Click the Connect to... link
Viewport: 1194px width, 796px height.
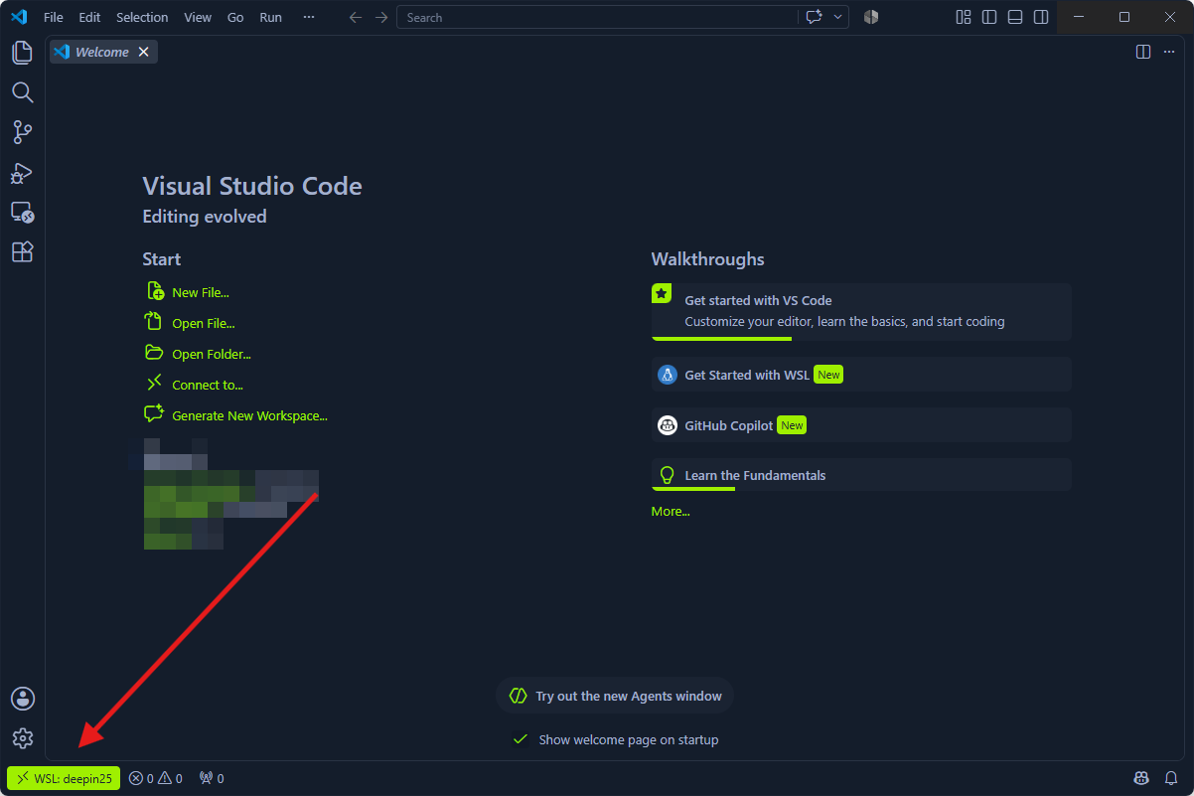(x=208, y=385)
